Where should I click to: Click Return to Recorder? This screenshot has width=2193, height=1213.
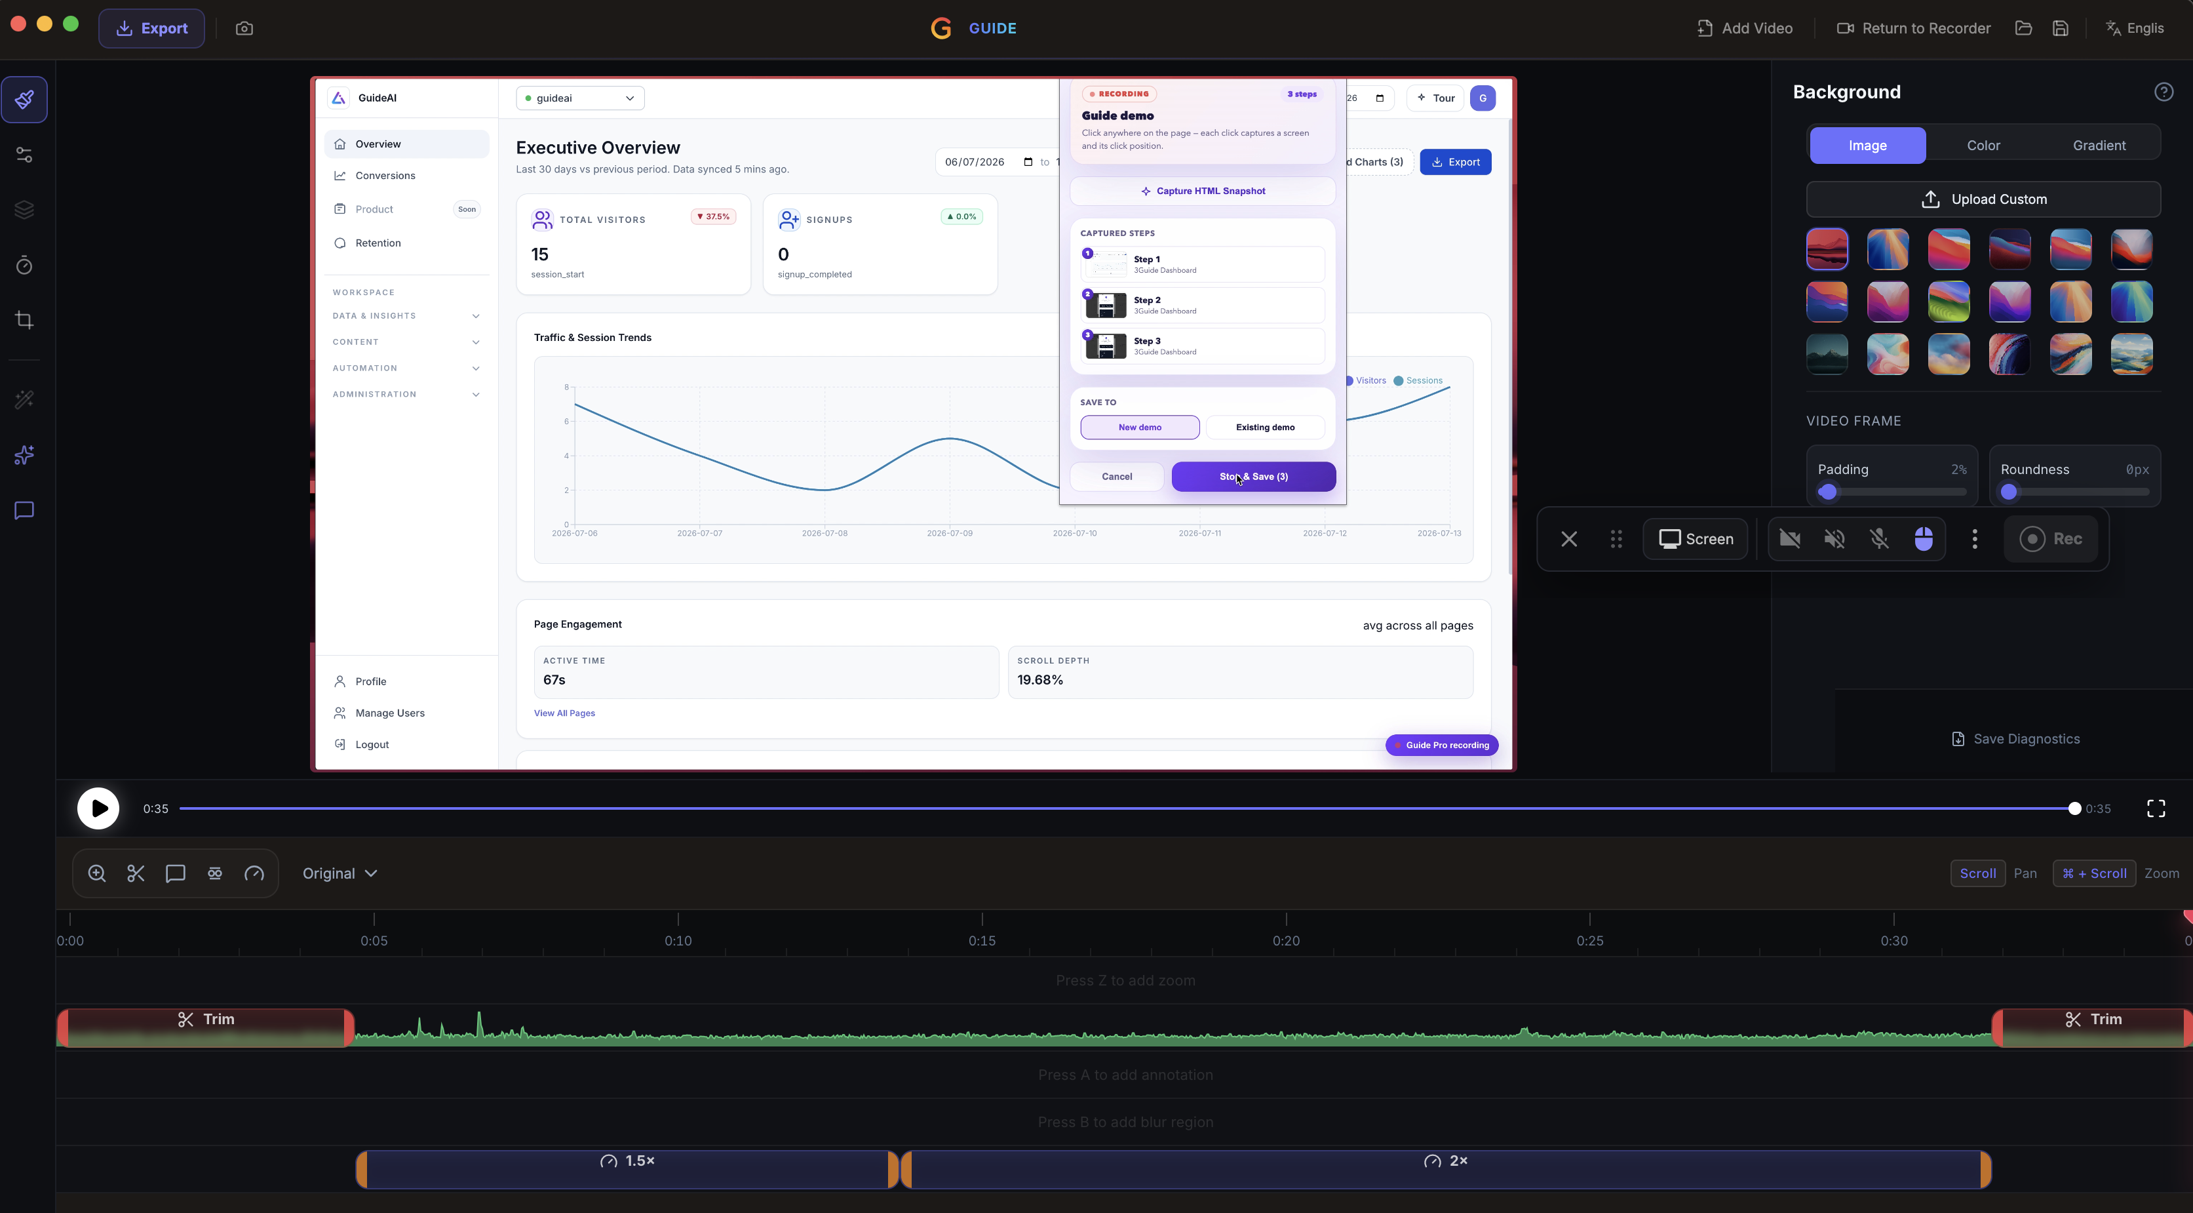pyautogui.click(x=1914, y=28)
